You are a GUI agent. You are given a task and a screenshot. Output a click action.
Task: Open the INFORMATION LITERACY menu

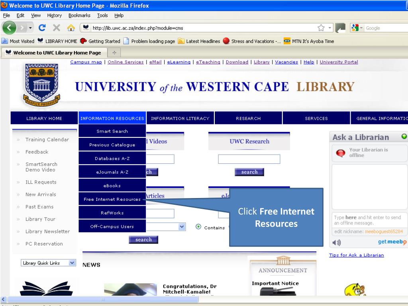[180, 118]
